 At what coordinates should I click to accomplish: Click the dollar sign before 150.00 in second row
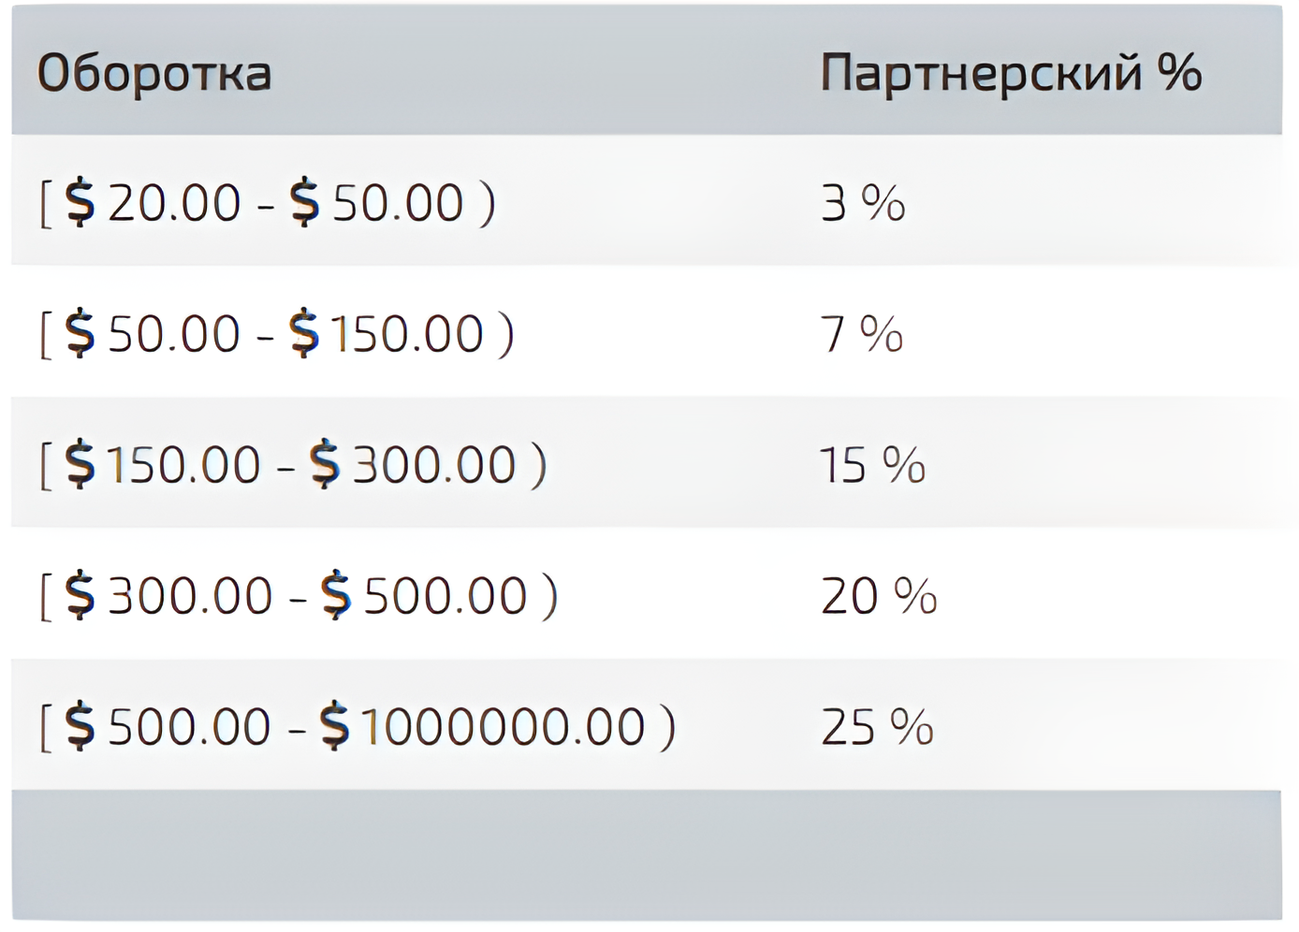pos(304,333)
